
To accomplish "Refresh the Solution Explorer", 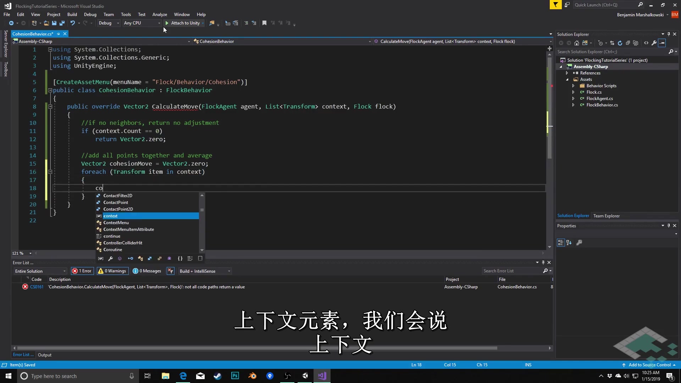I will (620, 43).
